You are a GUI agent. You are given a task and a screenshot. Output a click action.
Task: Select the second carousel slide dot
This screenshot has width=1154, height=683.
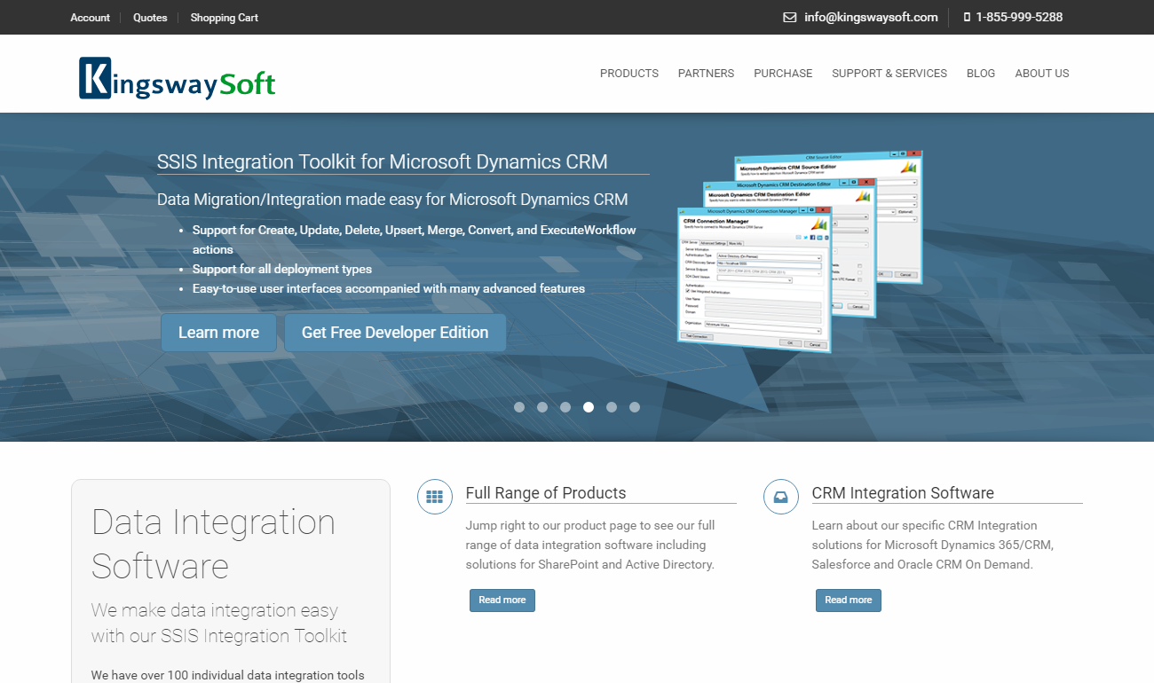[542, 407]
